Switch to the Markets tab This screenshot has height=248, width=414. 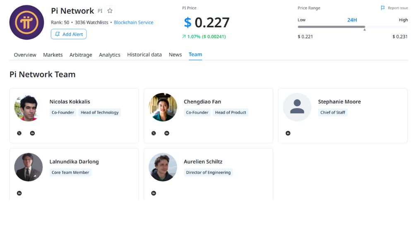click(x=53, y=54)
